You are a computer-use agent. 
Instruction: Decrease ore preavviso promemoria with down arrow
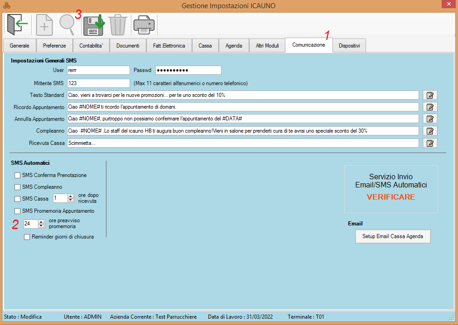coord(41,225)
